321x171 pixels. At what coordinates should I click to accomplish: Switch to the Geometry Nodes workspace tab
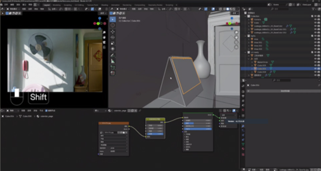155,5
